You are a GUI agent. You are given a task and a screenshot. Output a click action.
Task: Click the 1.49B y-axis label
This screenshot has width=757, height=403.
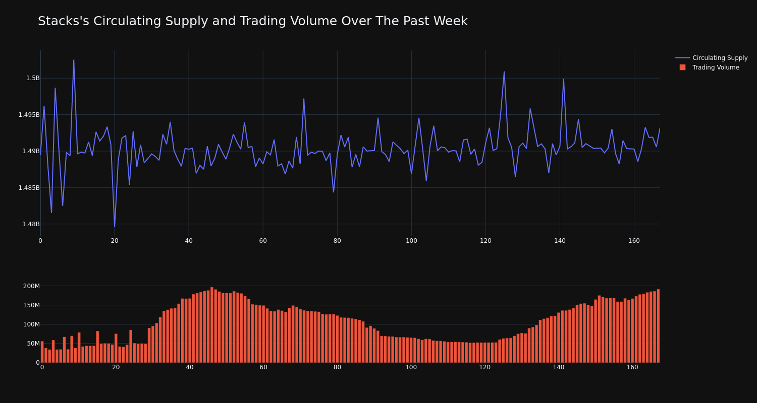click(x=31, y=151)
